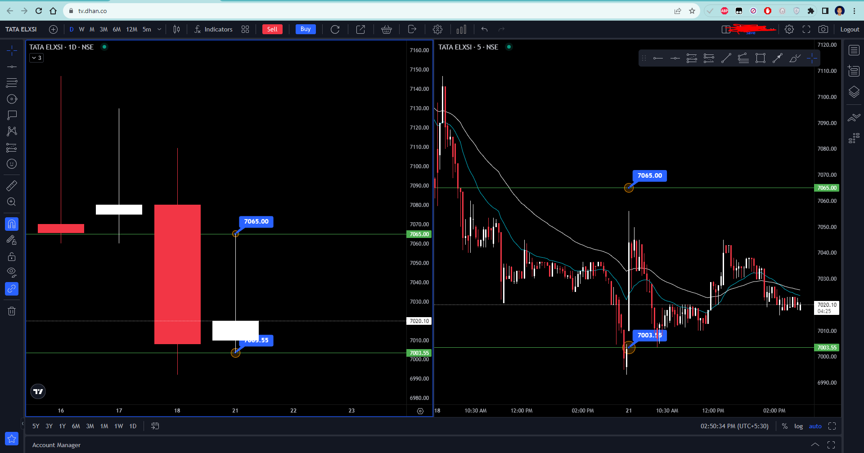The image size is (864, 453).
Task: Toggle magnet mode on left sidebar
Action: click(x=12, y=224)
